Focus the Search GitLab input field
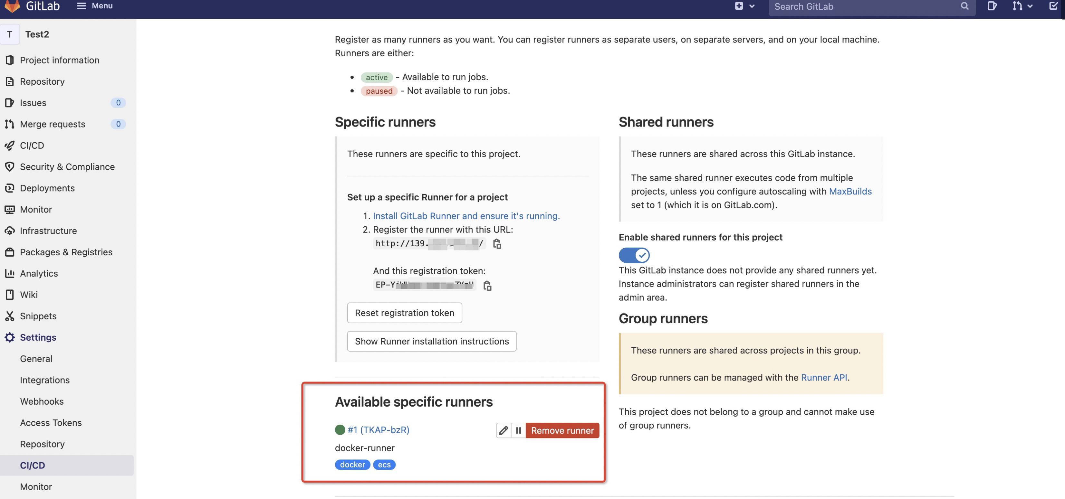This screenshot has height=499, width=1065. pyautogui.click(x=864, y=7)
